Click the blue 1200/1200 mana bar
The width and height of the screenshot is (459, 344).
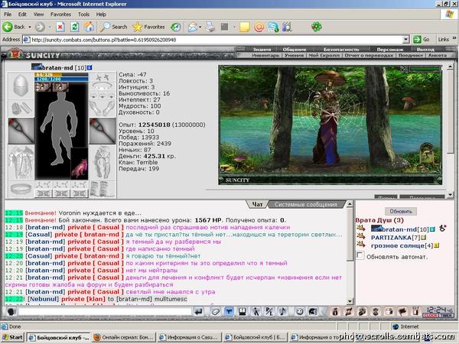[x=61, y=80]
